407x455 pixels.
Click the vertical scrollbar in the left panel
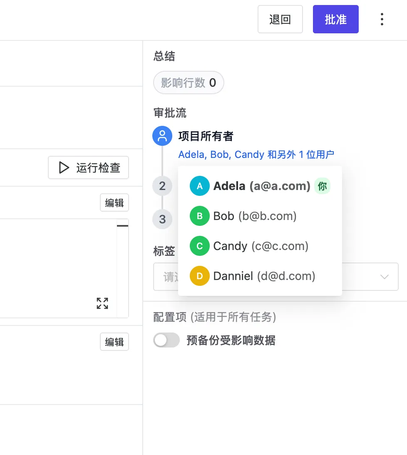(123, 225)
